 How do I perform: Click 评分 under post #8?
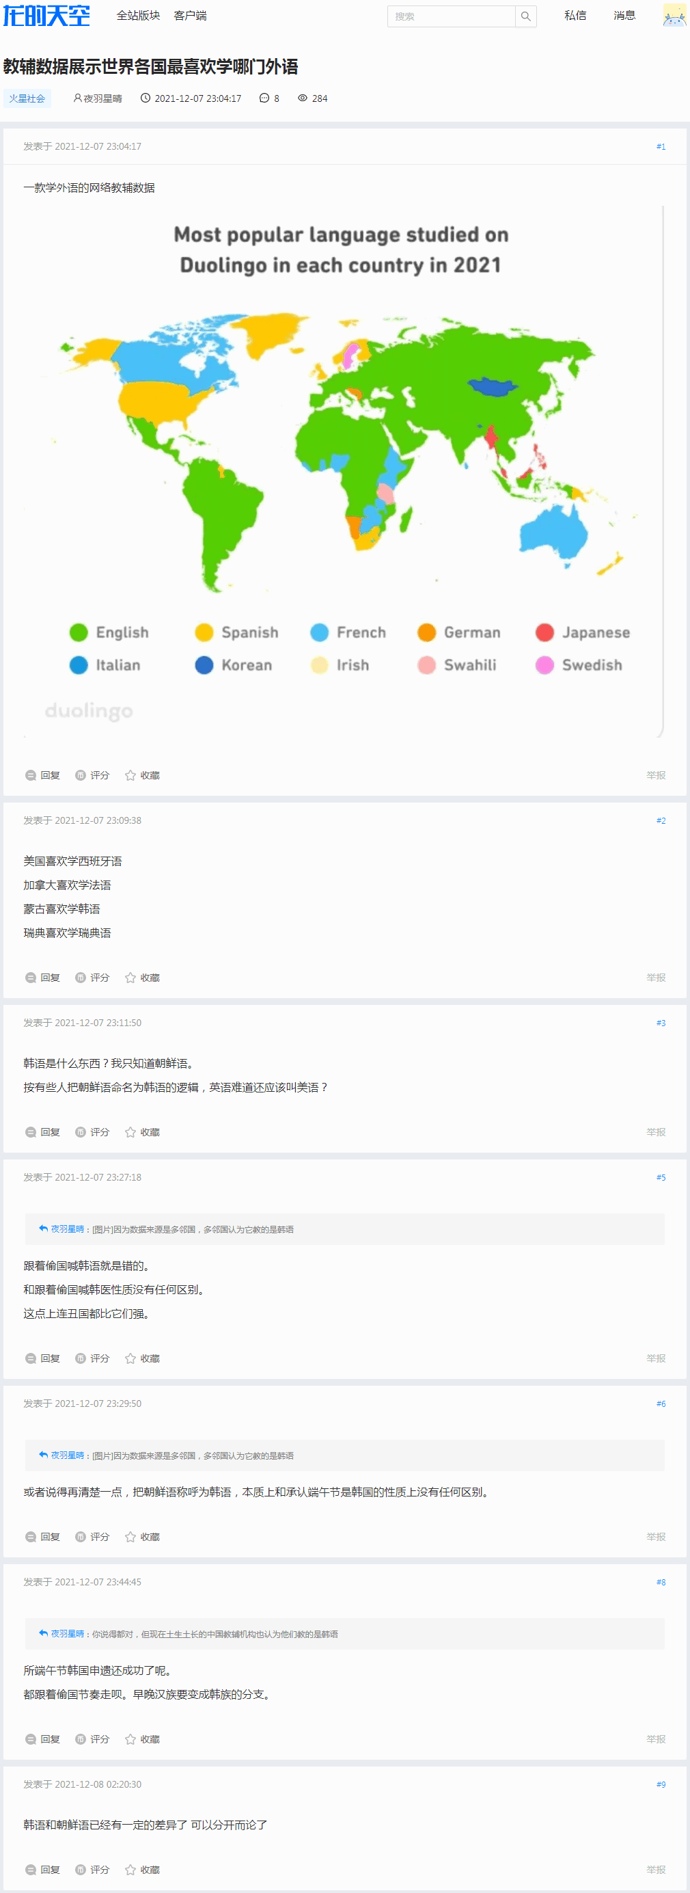point(92,1738)
